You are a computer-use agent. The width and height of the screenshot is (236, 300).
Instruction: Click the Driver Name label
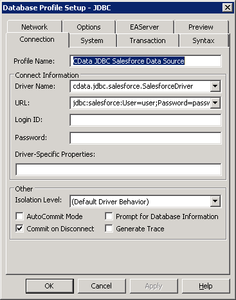(x=35, y=86)
